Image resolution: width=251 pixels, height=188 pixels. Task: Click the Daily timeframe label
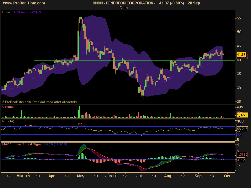tap(124, 8)
